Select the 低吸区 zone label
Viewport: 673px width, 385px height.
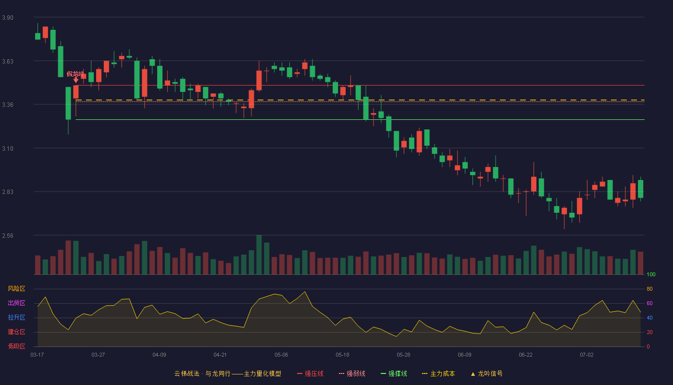[x=16, y=346]
